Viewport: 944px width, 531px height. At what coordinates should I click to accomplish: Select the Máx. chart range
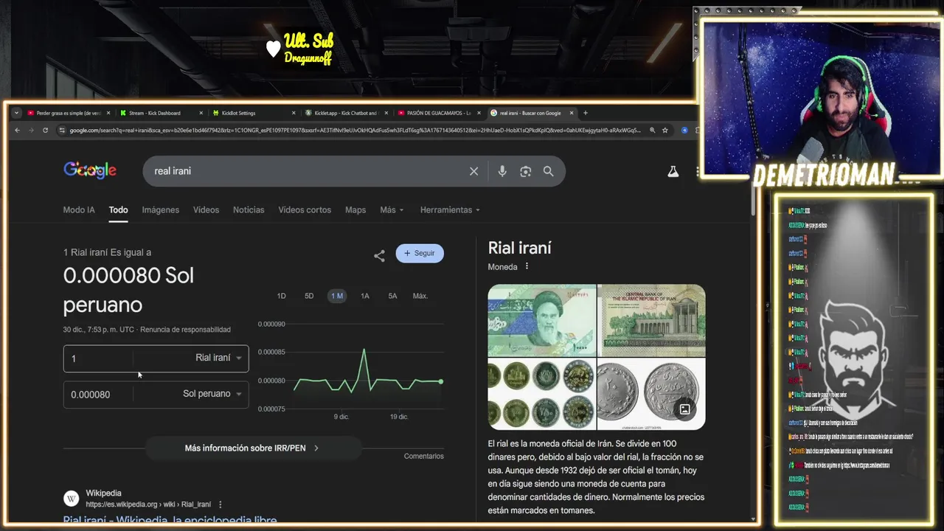click(x=420, y=296)
